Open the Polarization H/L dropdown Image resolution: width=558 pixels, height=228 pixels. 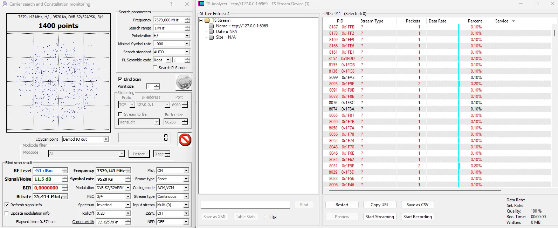pyautogui.click(x=187, y=36)
